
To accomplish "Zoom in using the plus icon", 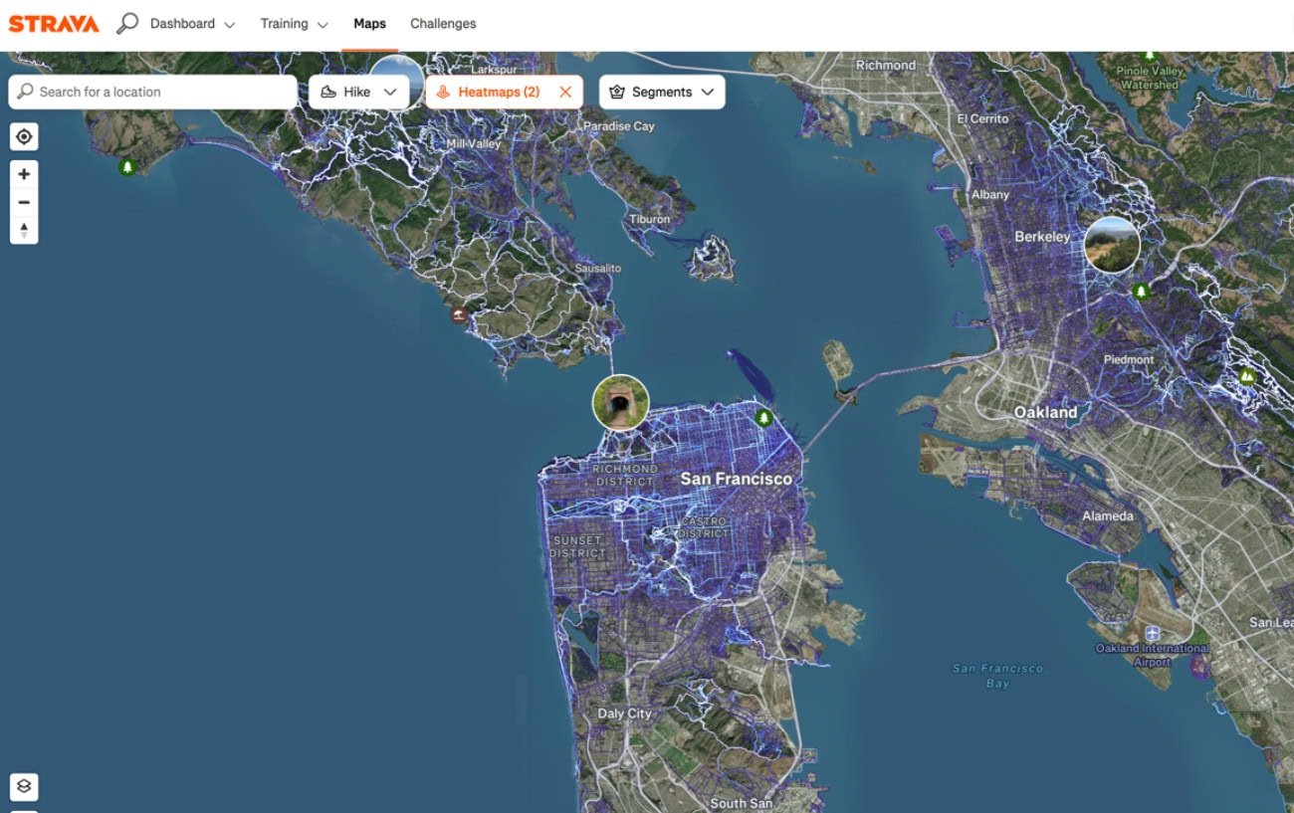I will pyautogui.click(x=23, y=174).
